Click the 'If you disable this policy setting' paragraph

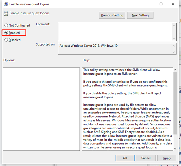click(122, 95)
